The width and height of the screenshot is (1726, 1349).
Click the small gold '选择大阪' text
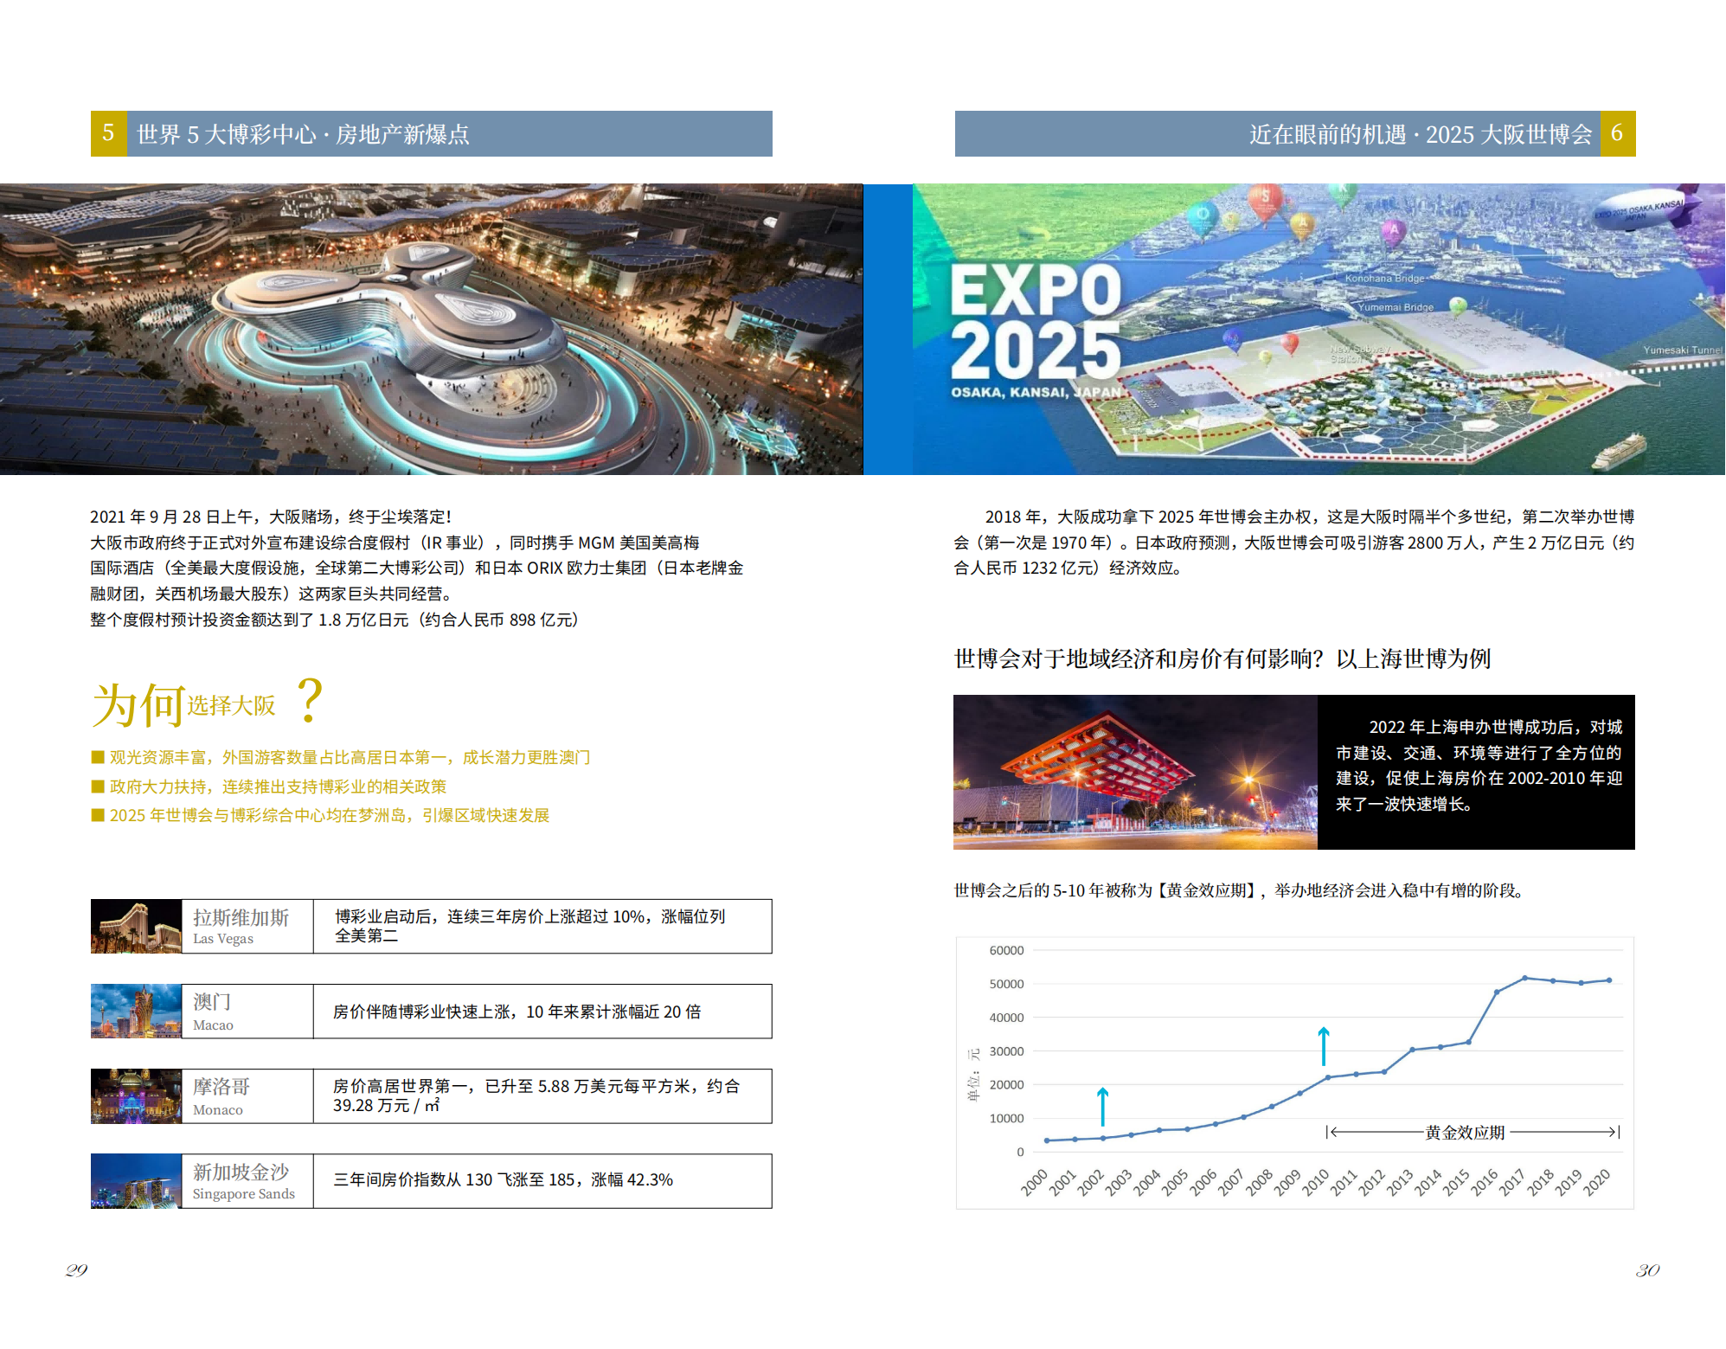tap(231, 705)
